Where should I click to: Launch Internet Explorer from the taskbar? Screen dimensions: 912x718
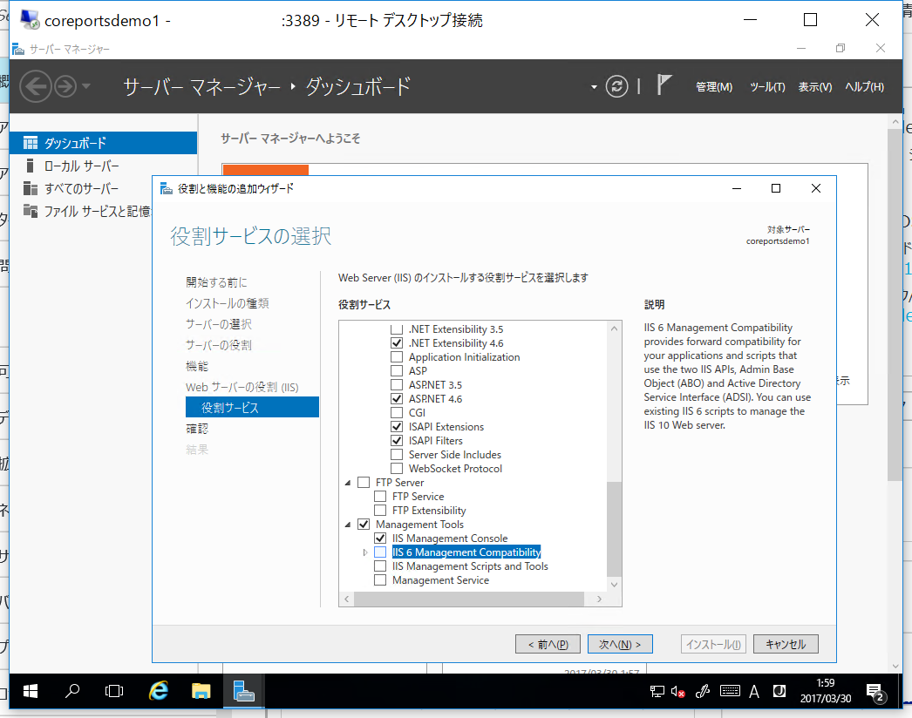click(x=158, y=691)
